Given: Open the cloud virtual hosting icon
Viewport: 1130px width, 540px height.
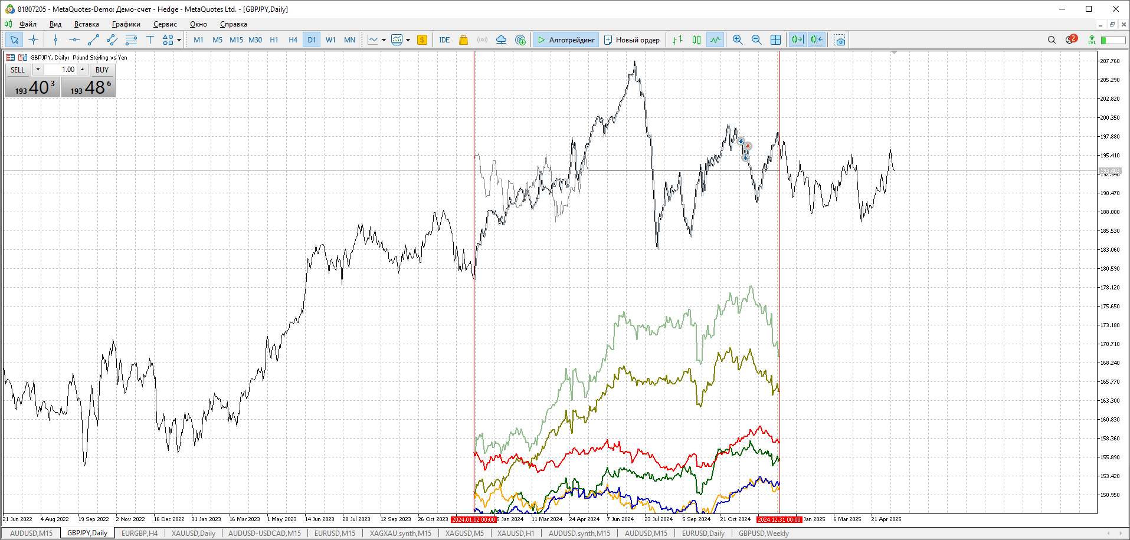Looking at the screenshot, I should 501,40.
